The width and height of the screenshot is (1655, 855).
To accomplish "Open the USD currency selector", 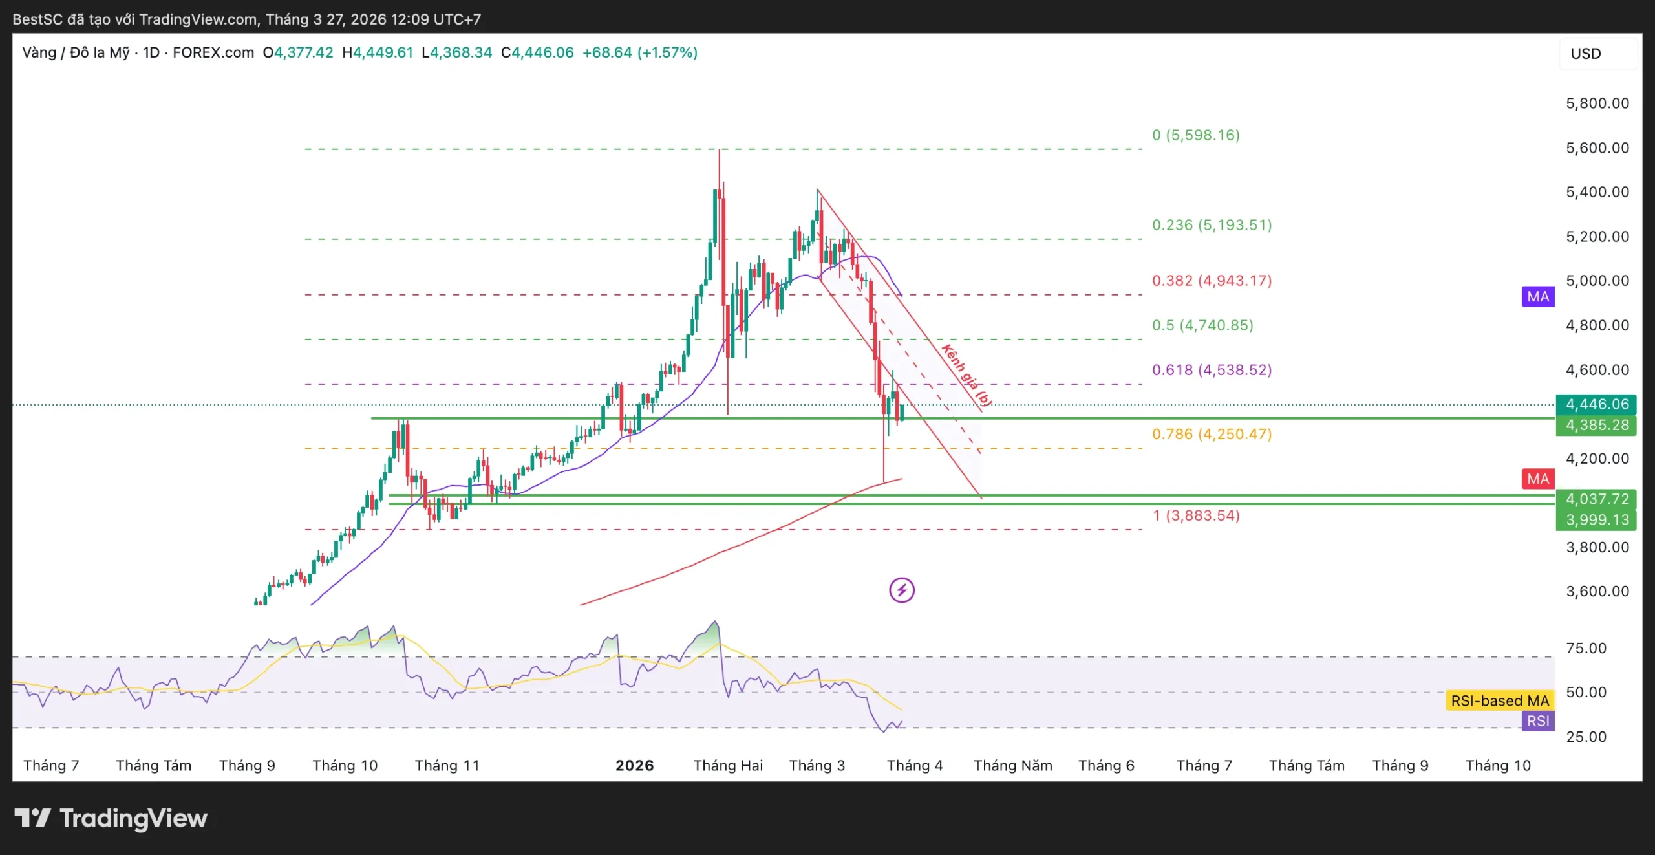I will point(1586,54).
